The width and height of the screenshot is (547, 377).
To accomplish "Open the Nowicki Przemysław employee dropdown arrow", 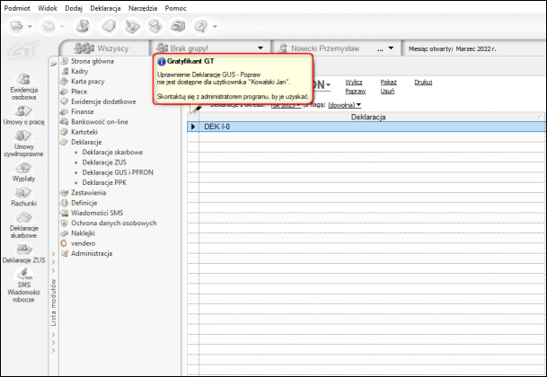I will pyautogui.click(x=391, y=48).
